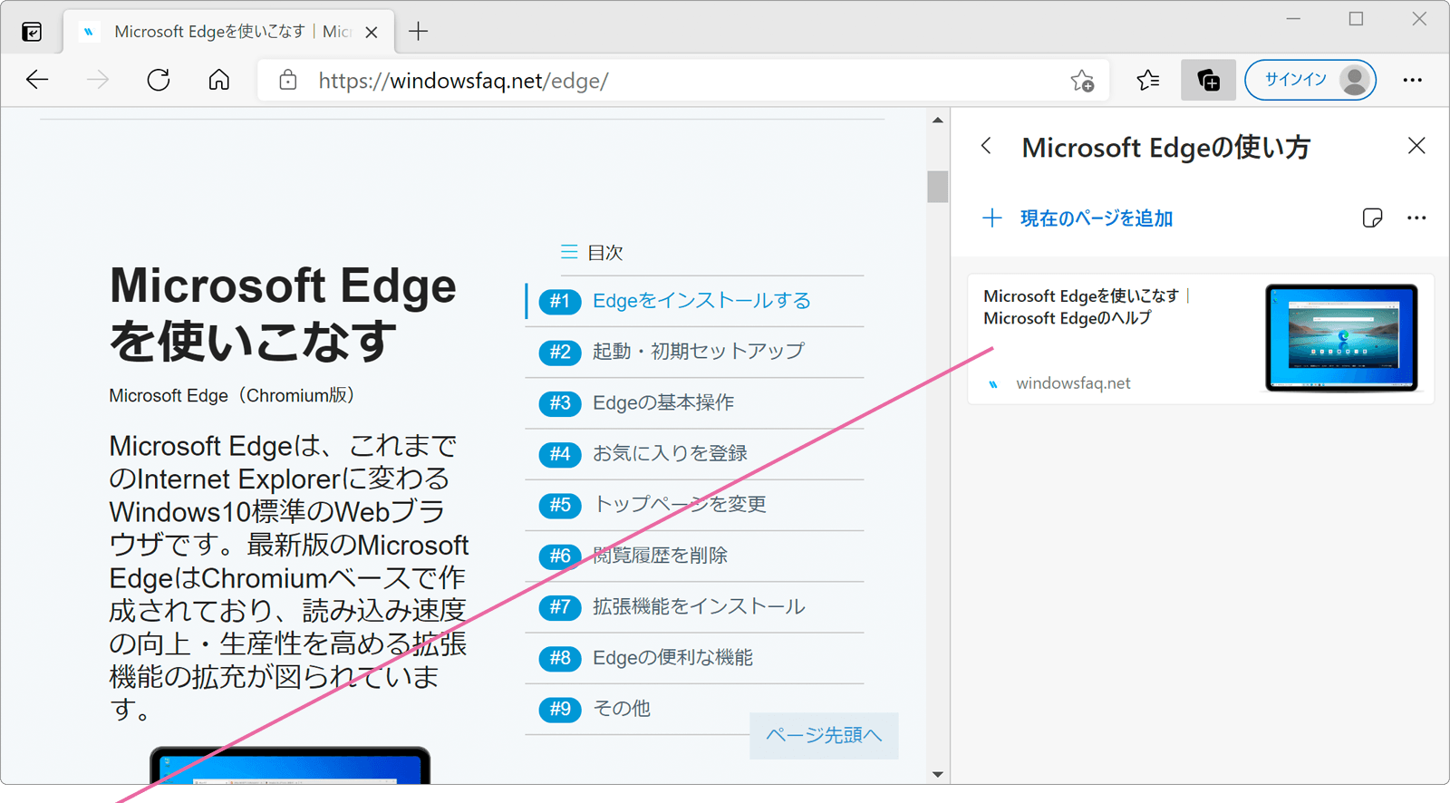Open #5 トップページを変更
1450x803 pixels.
[x=695, y=504]
